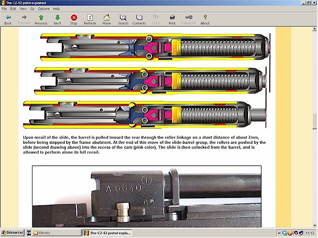The image size is (318, 238).
Task: Click the first (top) slide cutaway diagram
Action: 155,48
